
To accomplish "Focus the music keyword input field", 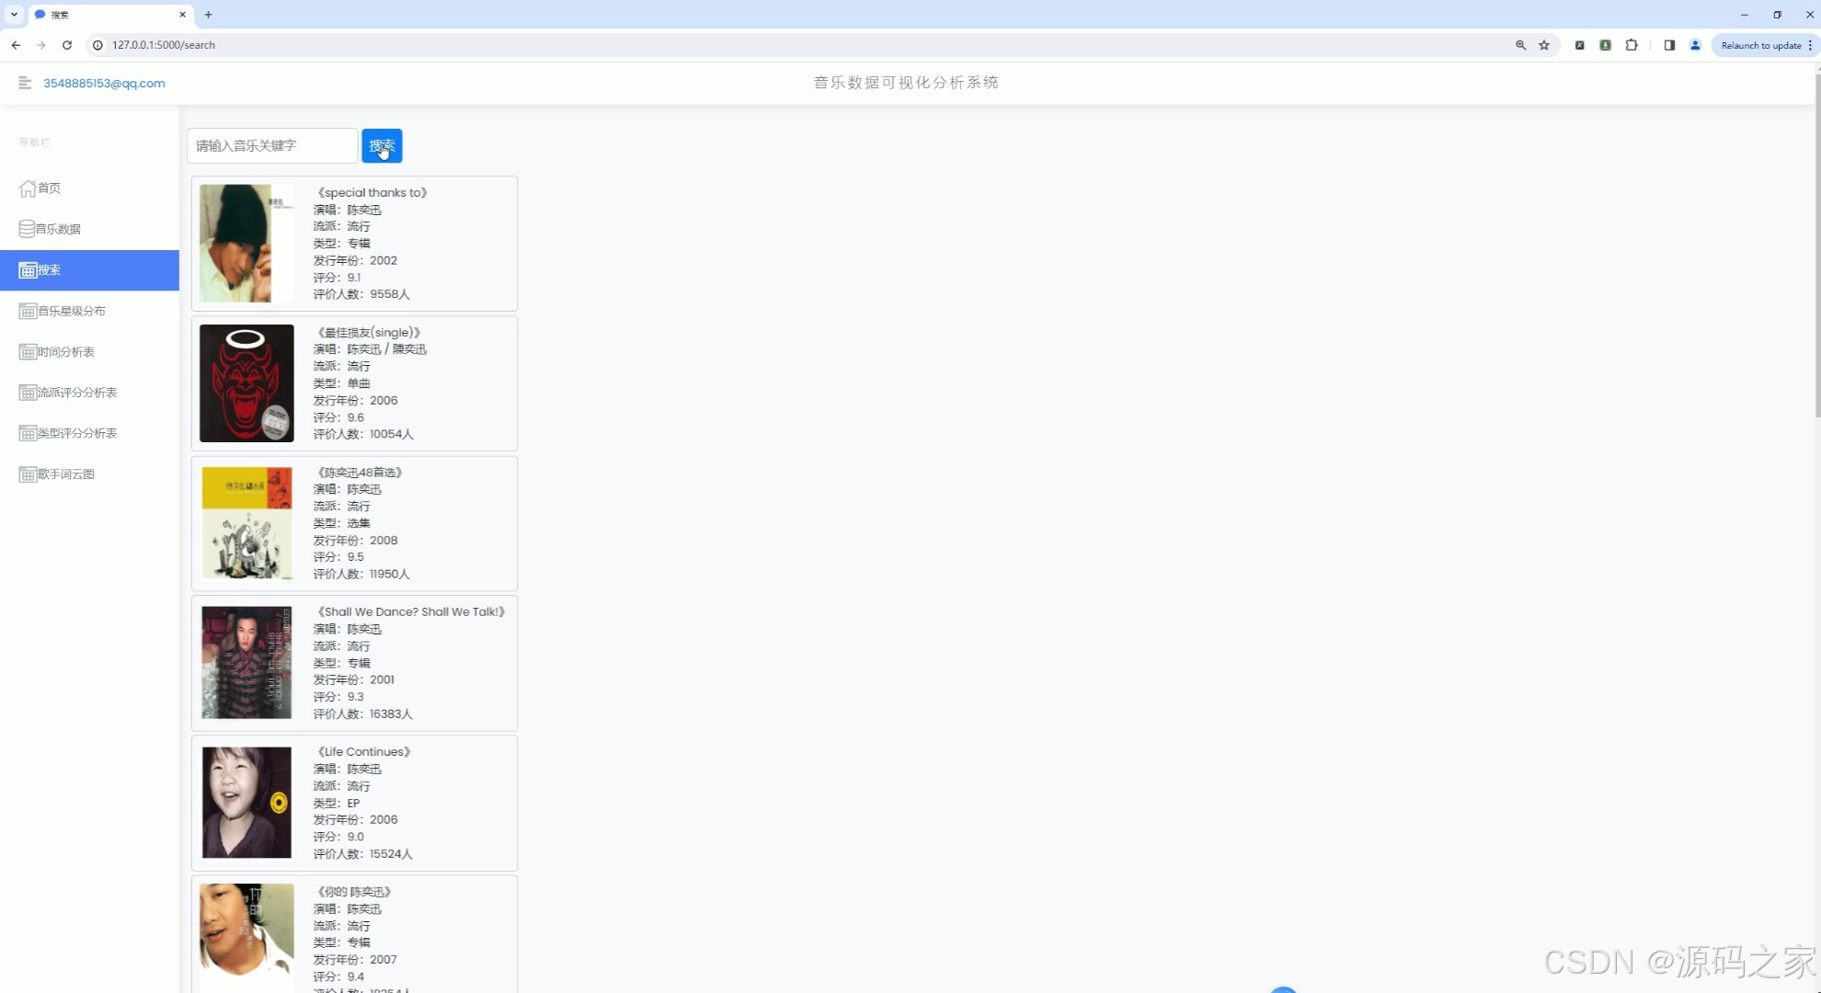I will 272,145.
